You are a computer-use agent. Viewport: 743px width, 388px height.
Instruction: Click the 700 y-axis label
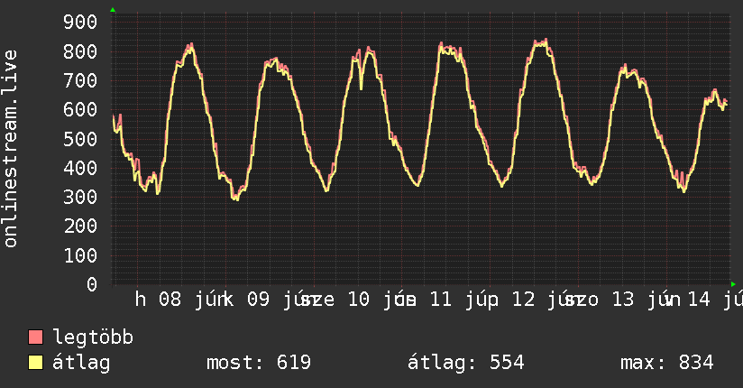click(x=80, y=80)
